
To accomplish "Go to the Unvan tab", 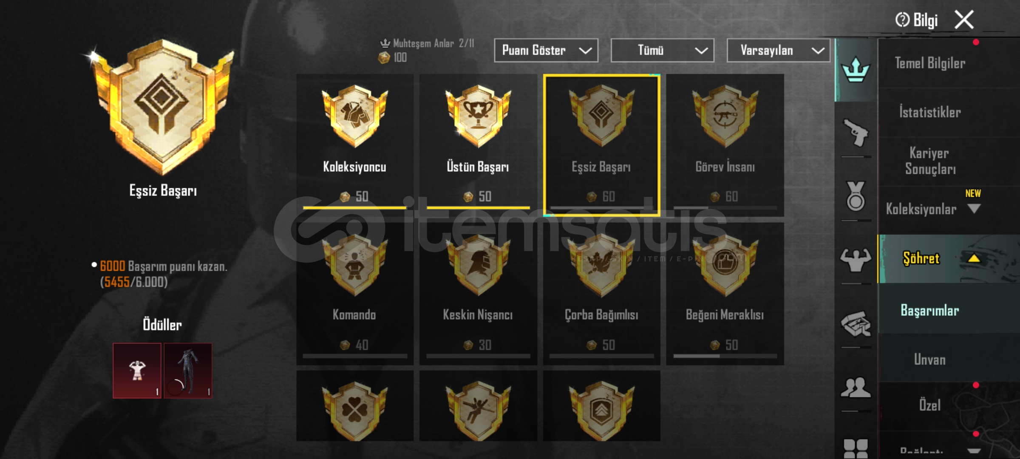I will (929, 360).
